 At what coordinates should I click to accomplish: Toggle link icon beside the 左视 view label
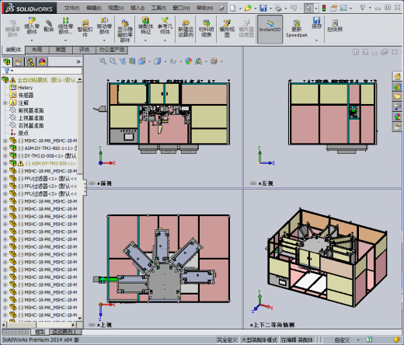[253, 183]
